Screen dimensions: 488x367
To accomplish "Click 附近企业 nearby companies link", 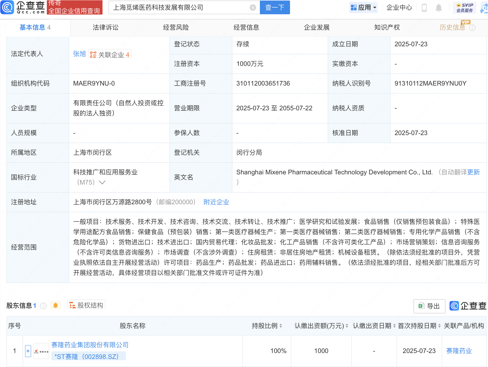I will coord(216,202).
